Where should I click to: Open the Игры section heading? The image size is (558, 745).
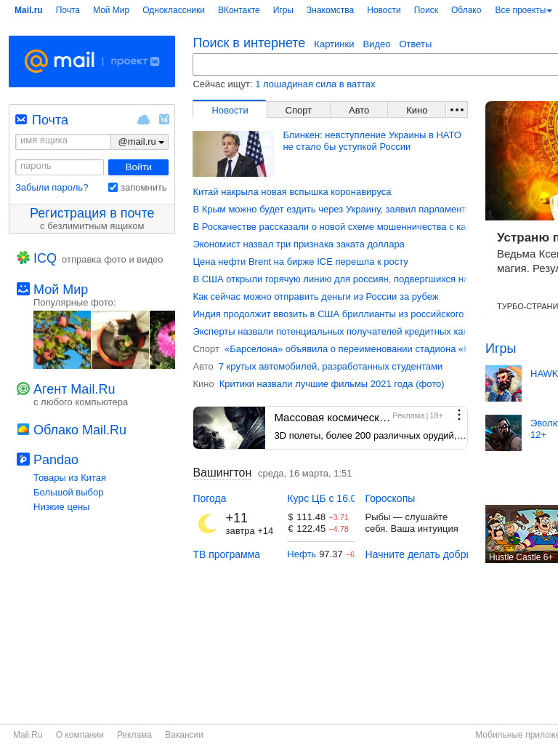click(x=501, y=348)
